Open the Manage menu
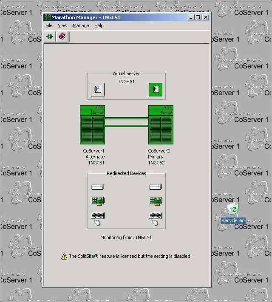 81,25
